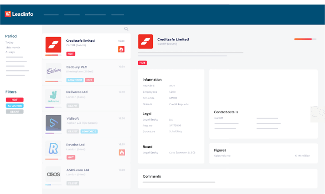
Task: Click the flame icon on Revolut row
Action: (x=122, y=152)
